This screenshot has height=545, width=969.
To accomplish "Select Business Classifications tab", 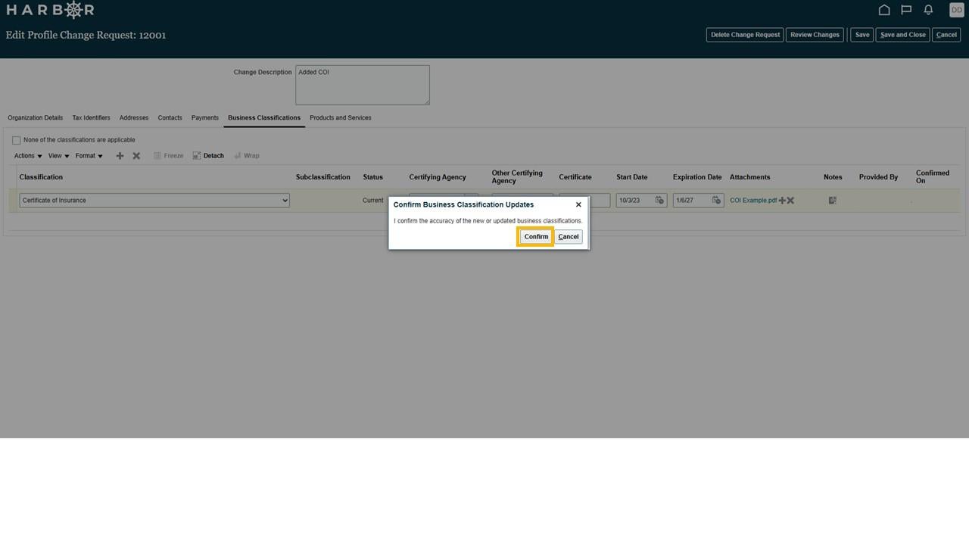I will [264, 118].
